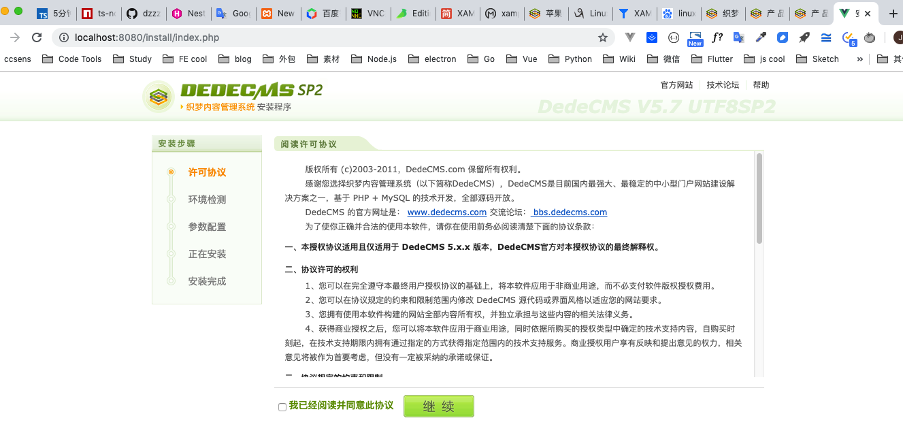Expand hidden bookmarks with the » chevron

pyautogui.click(x=859, y=59)
